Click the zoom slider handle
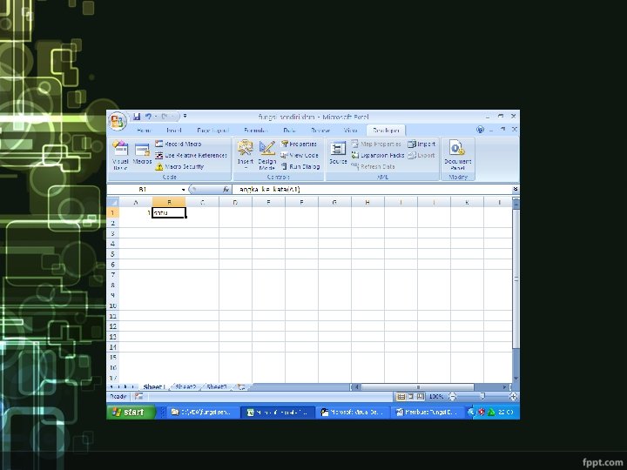 (482, 397)
